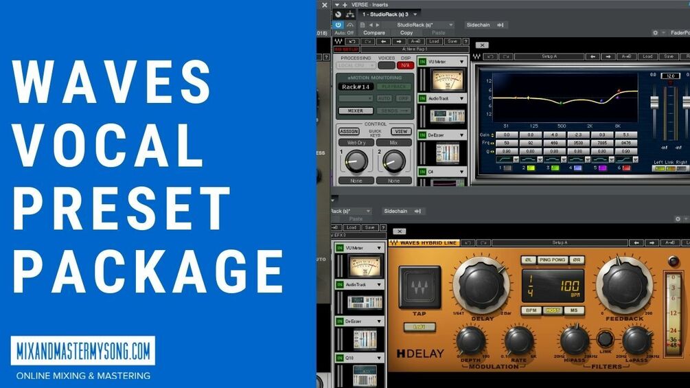Adjust macro knob 1 in Control section

click(356, 161)
